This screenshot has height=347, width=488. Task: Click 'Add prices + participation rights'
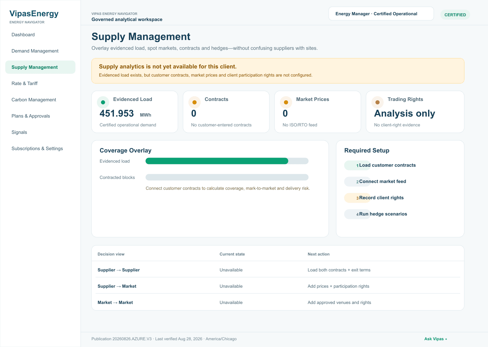click(339, 286)
